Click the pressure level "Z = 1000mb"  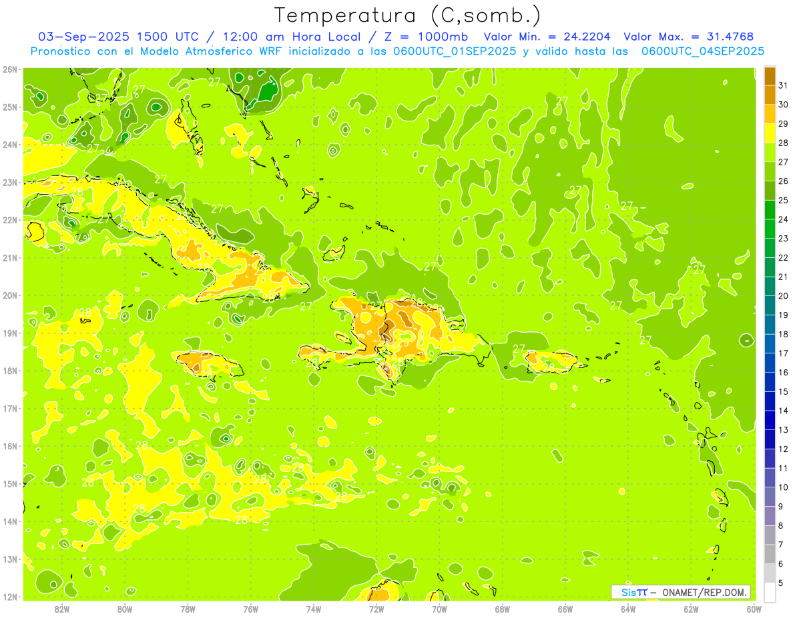(425, 37)
